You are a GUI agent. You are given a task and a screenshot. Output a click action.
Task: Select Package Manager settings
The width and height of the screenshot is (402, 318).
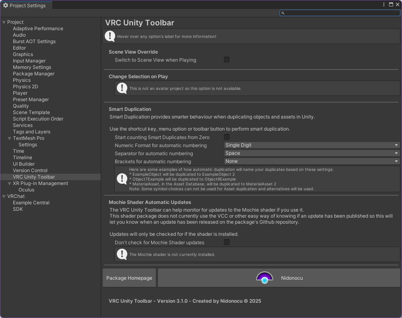click(33, 74)
